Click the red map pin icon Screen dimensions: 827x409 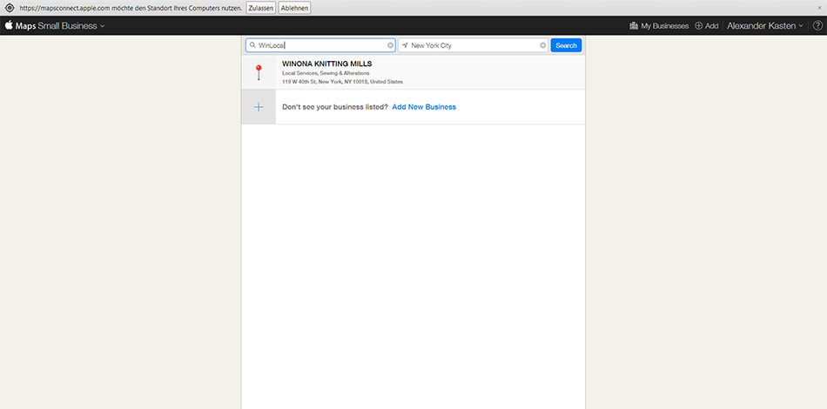[x=259, y=72]
